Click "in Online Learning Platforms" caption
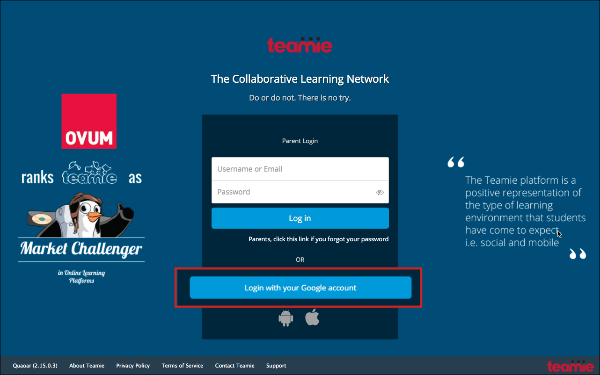The height and width of the screenshot is (375, 600). [x=81, y=277]
